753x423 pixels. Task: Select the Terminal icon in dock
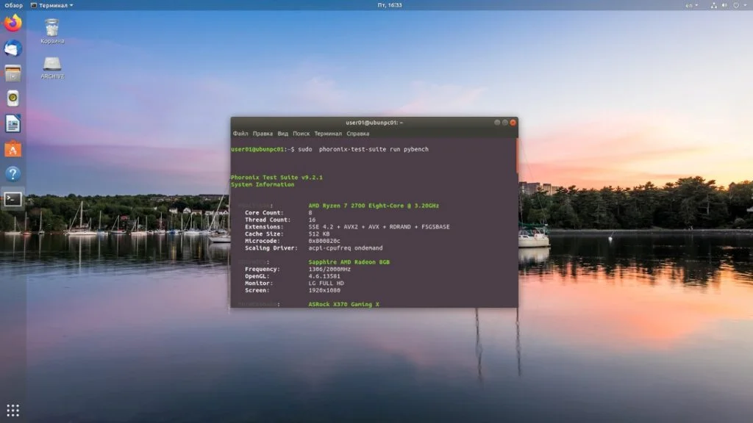[13, 199]
